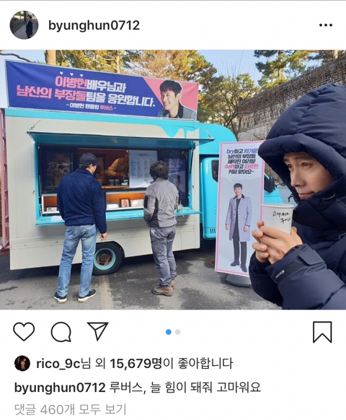
Task: Open byunghun0712 username in caption
Action: coord(60,388)
